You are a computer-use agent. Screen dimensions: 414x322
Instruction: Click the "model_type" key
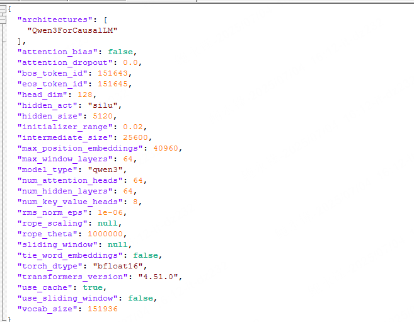(x=47, y=170)
